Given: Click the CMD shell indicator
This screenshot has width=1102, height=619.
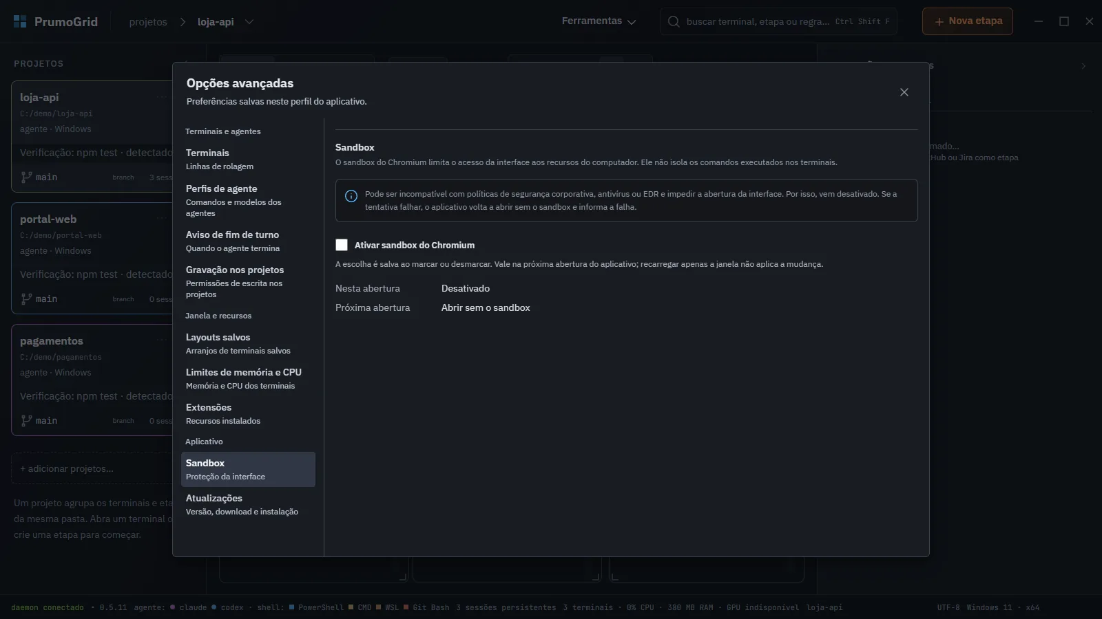Looking at the screenshot, I should pyautogui.click(x=360, y=607).
